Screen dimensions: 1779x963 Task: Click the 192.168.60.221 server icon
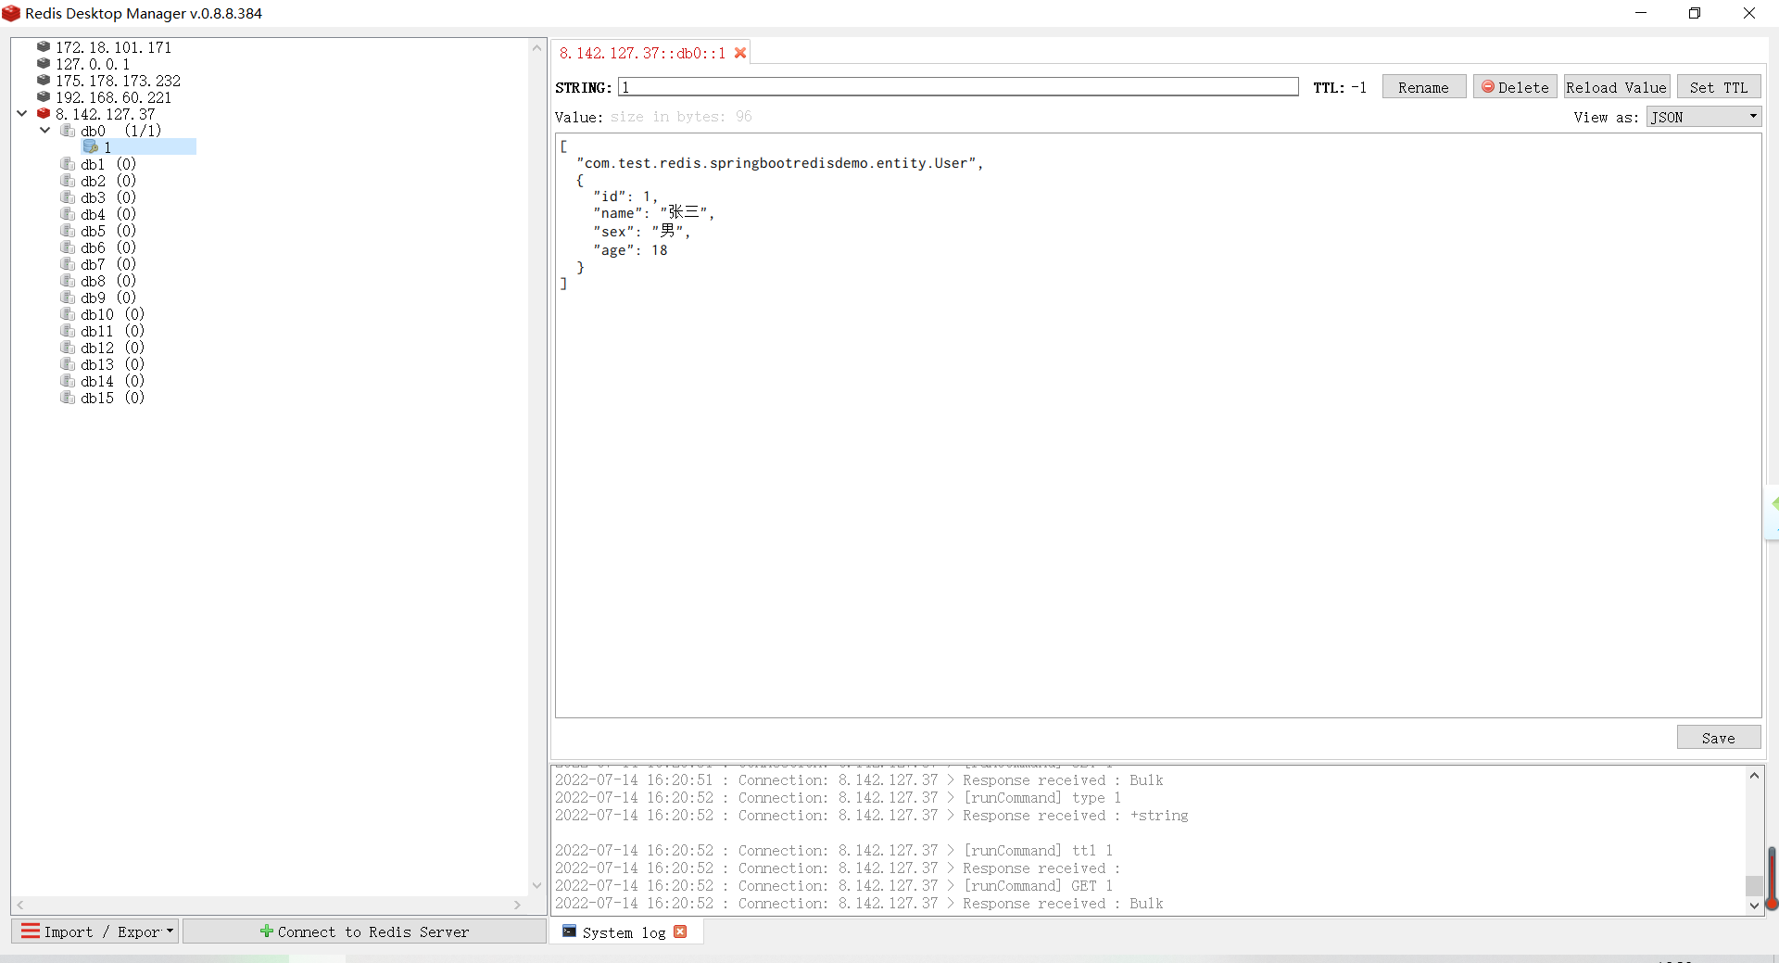pyautogui.click(x=44, y=96)
